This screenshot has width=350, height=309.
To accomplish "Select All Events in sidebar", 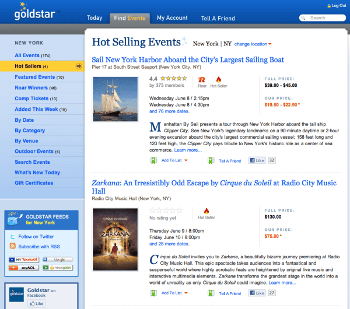I will click(x=33, y=55).
